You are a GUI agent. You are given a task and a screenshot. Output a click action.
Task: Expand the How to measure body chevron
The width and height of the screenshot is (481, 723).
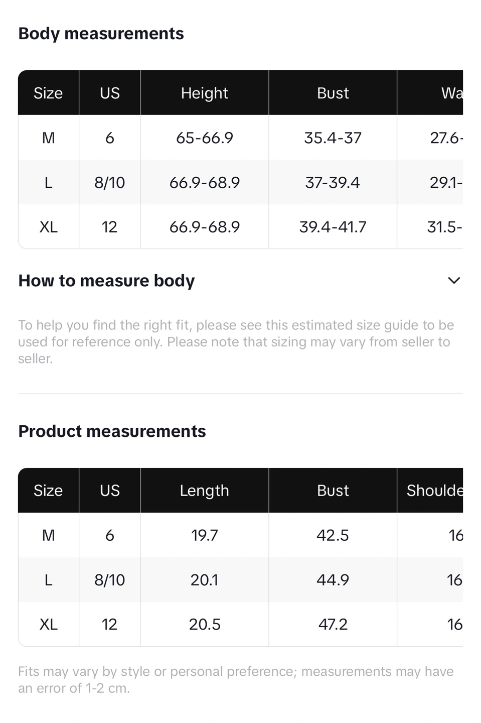[453, 281]
